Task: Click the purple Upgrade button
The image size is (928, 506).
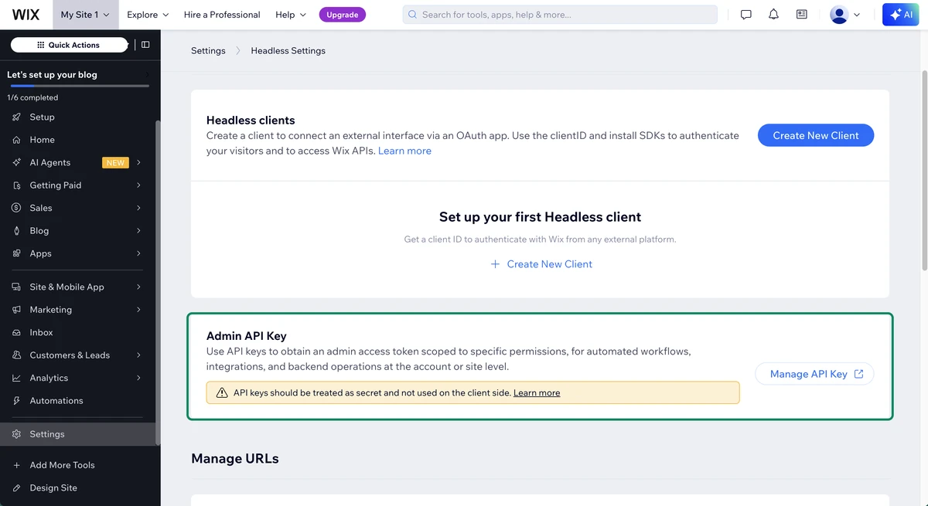Action: click(x=343, y=15)
